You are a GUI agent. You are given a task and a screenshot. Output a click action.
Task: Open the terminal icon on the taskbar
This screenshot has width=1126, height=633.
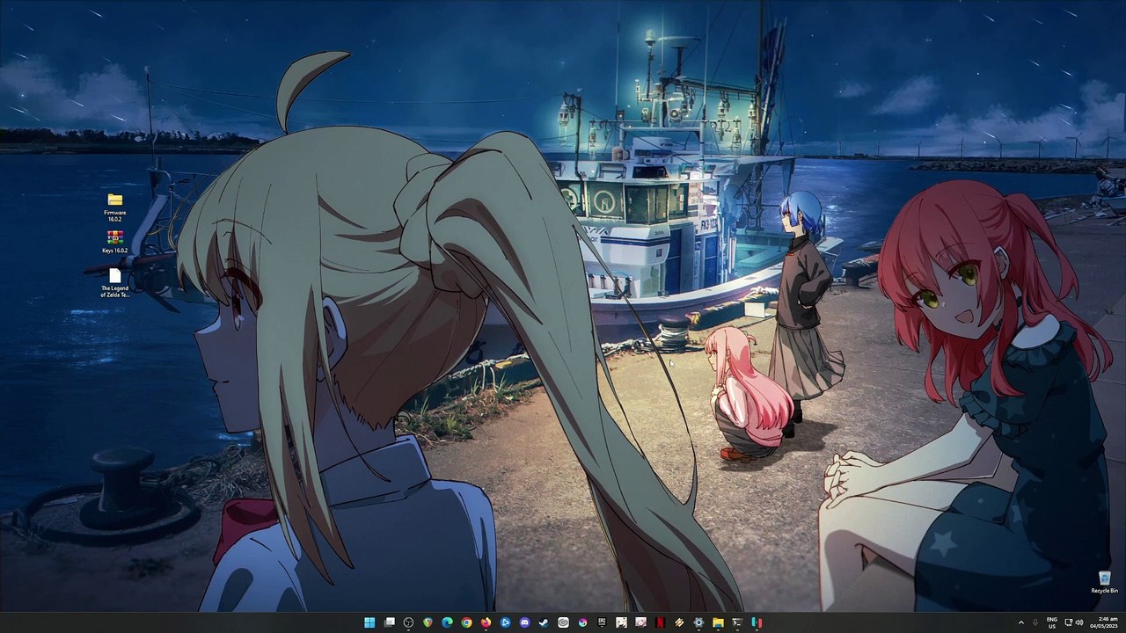[x=737, y=622]
